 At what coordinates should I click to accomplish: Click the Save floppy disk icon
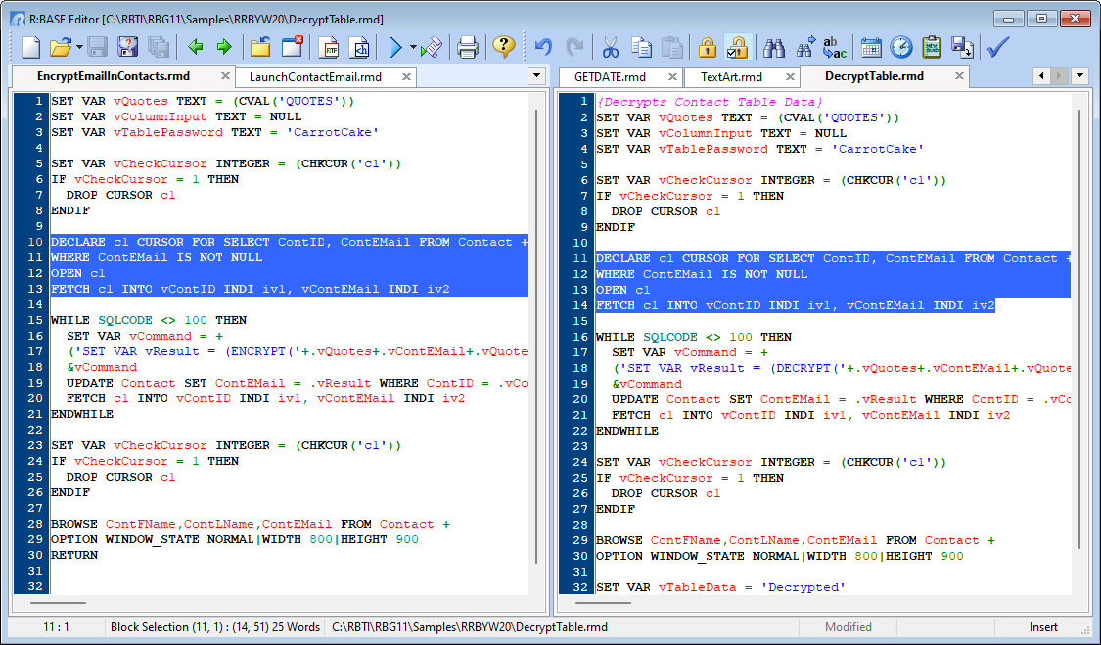(96, 48)
